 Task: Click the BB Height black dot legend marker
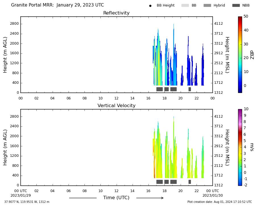pyautogui.click(x=150, y=6)
